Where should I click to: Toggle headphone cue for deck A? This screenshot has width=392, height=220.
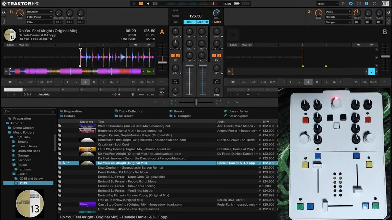tap(175, 82)
